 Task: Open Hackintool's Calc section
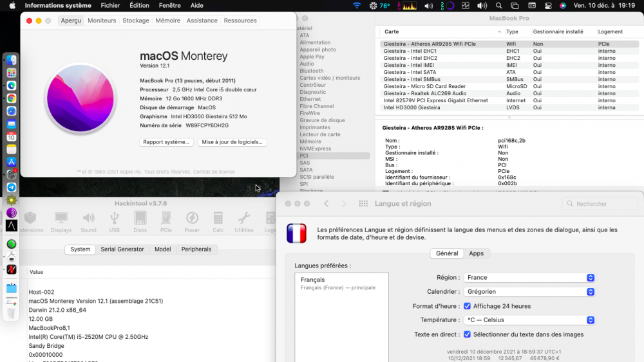click(218, 222)
